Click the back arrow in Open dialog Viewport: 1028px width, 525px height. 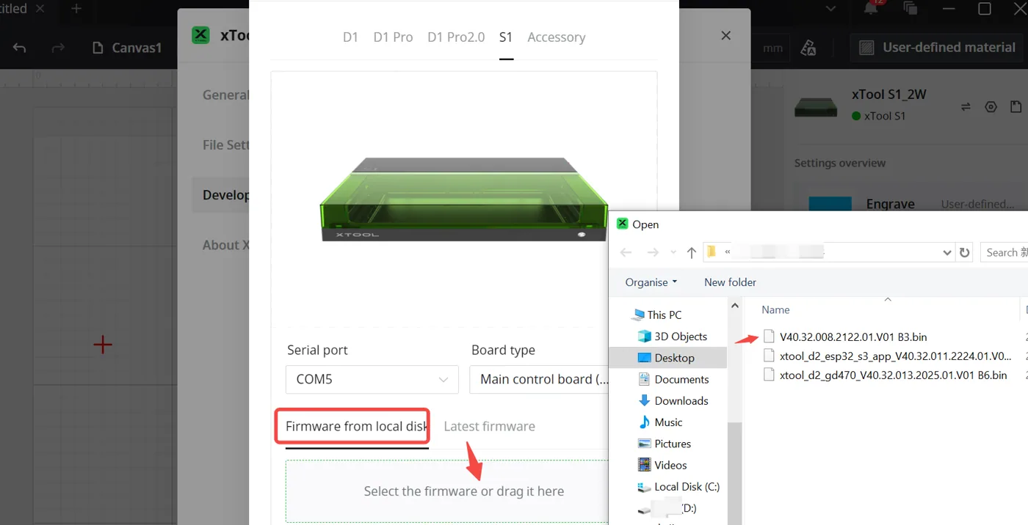pyautogui.click(x=626, y=252)
